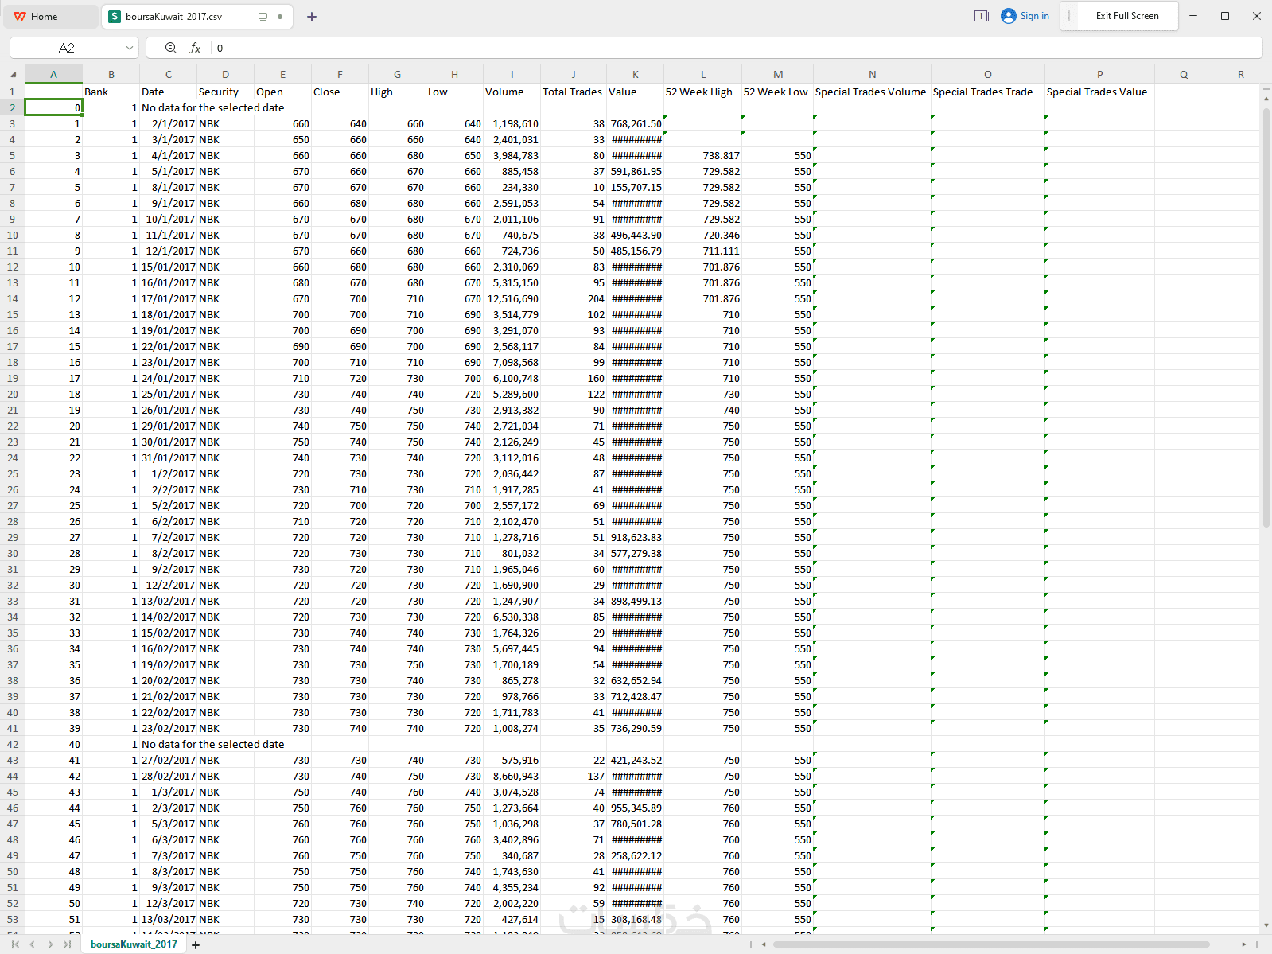Image resolution: width=1272 pixels, height=954 pixels.
Task: Open a new tab with the plus icon
Action: tap(312, 16)
